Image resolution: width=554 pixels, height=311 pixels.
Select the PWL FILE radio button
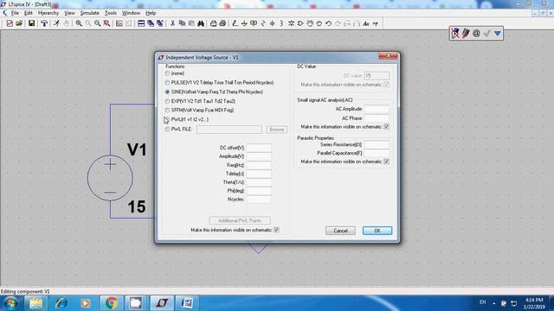point(167,130)
